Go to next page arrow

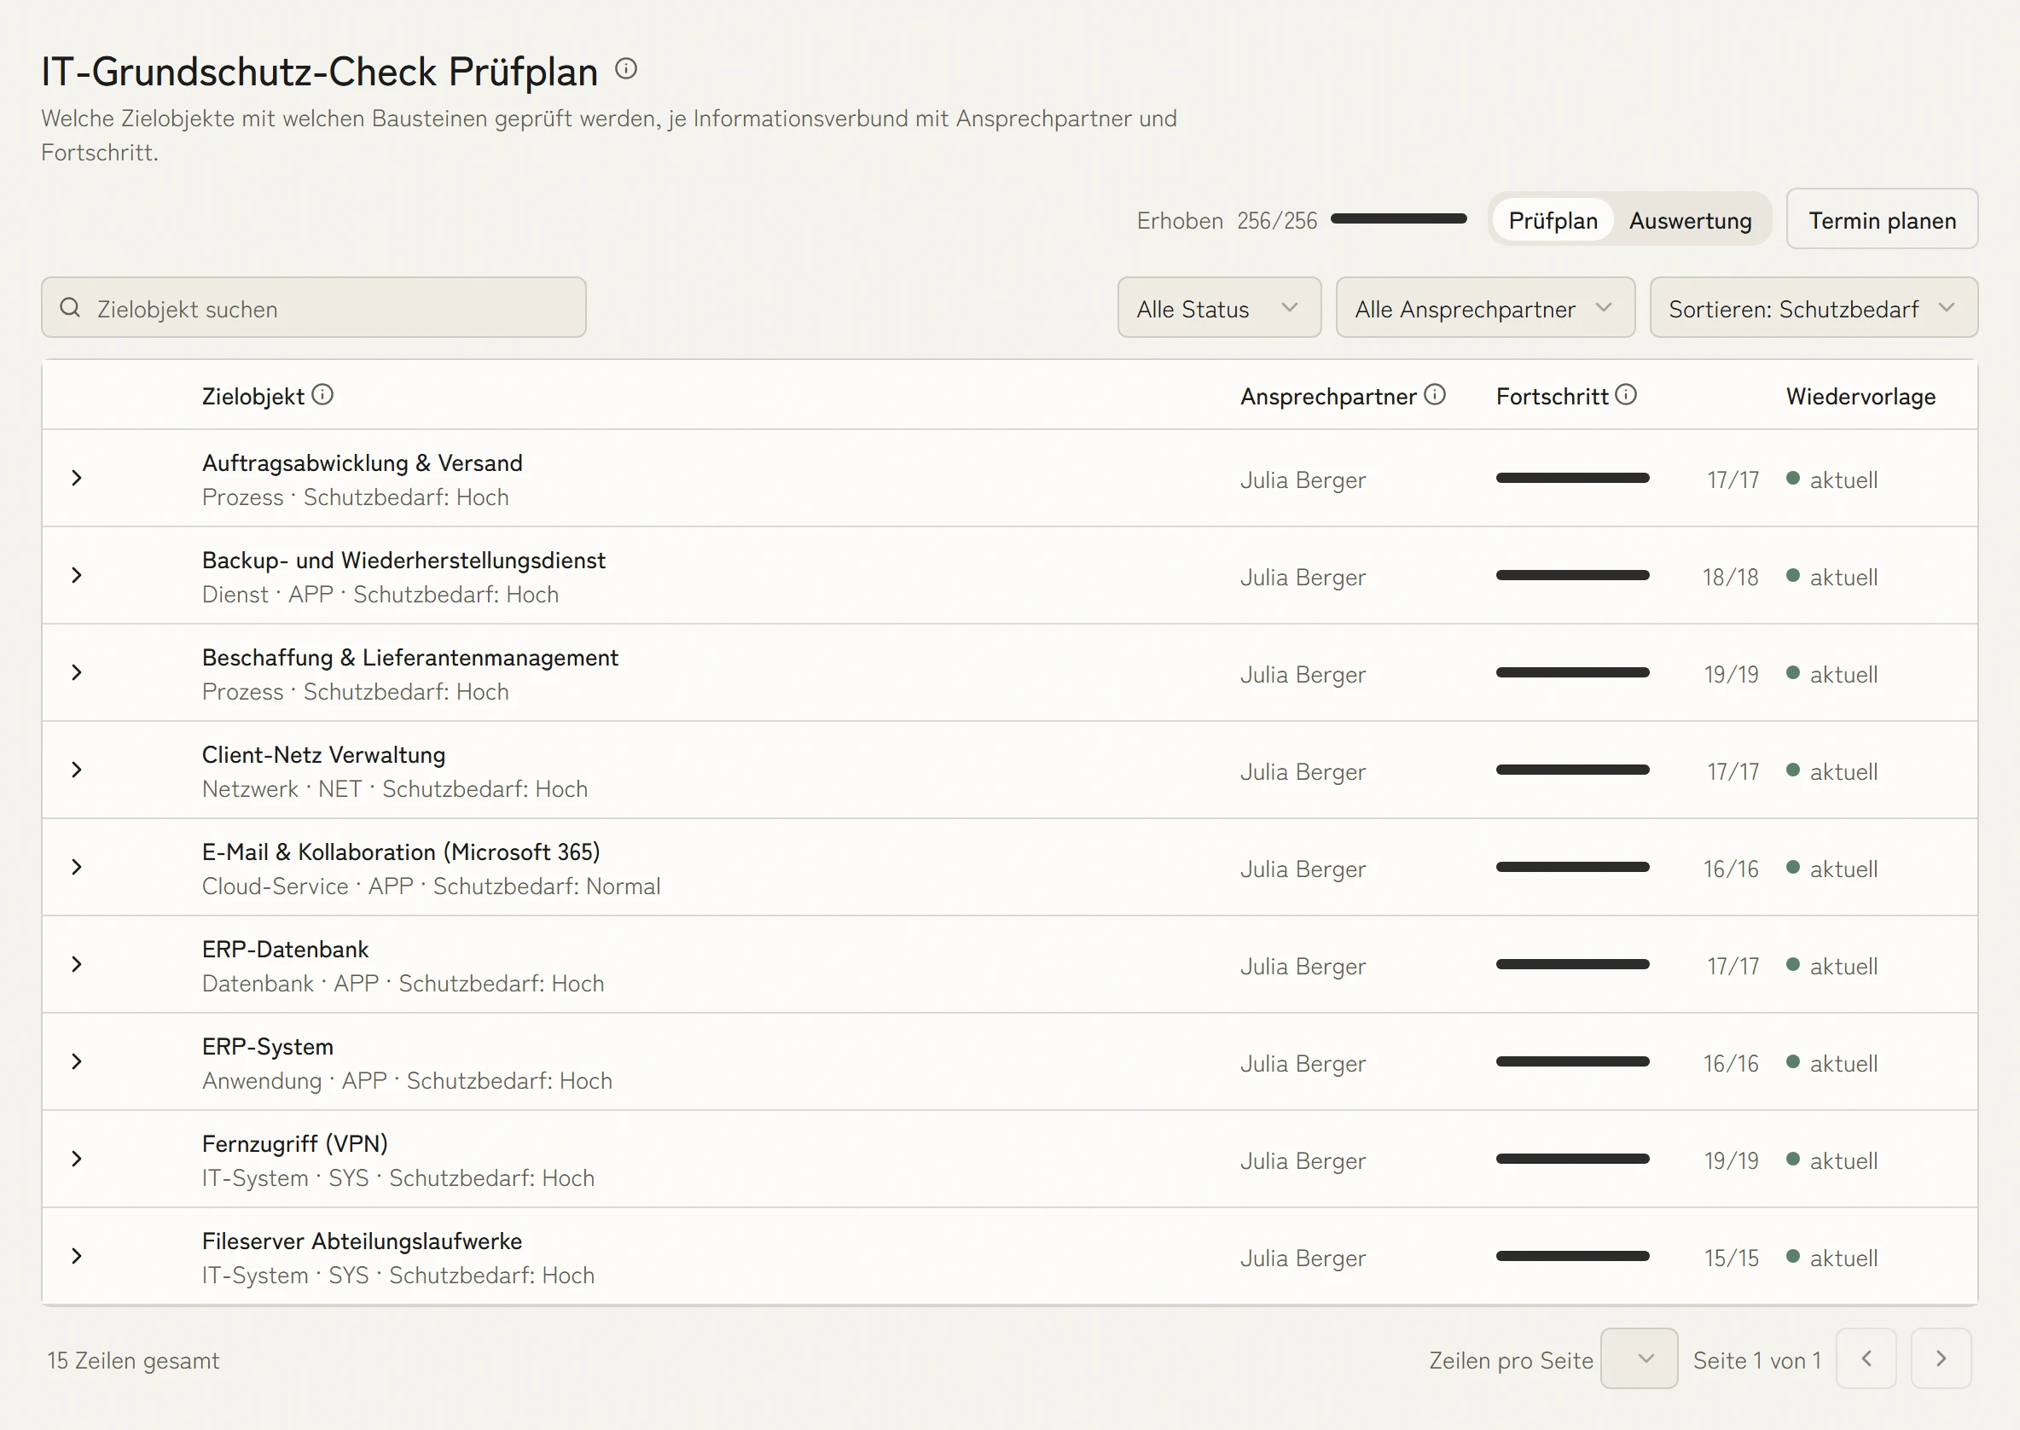click(x=1941, y=1357)
